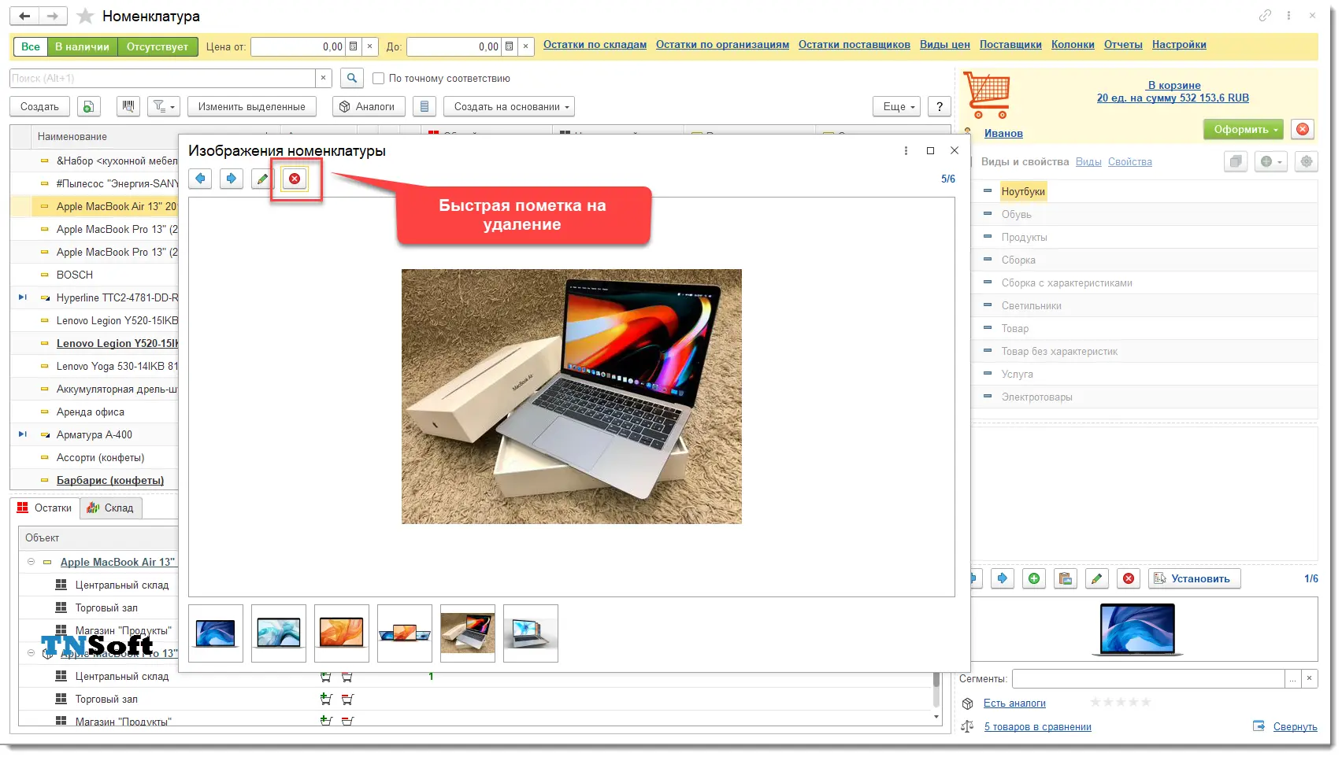Click the forward navigation arrow beside Номенклатура
Viewport: 1342px width, 757px height.
click(52, 16)
